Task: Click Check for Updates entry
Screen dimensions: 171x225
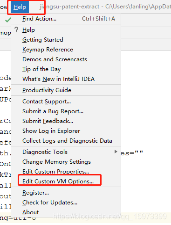Action: coord(66,203)
